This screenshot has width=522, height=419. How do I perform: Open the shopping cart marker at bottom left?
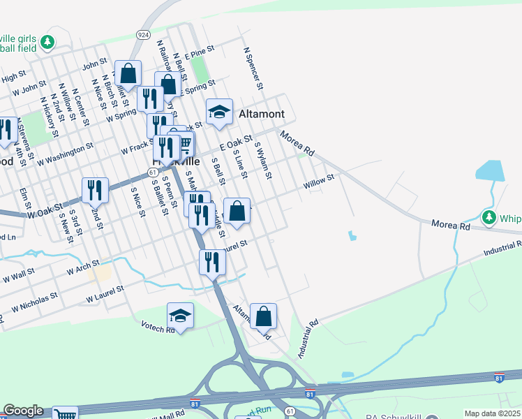[66, 413]
